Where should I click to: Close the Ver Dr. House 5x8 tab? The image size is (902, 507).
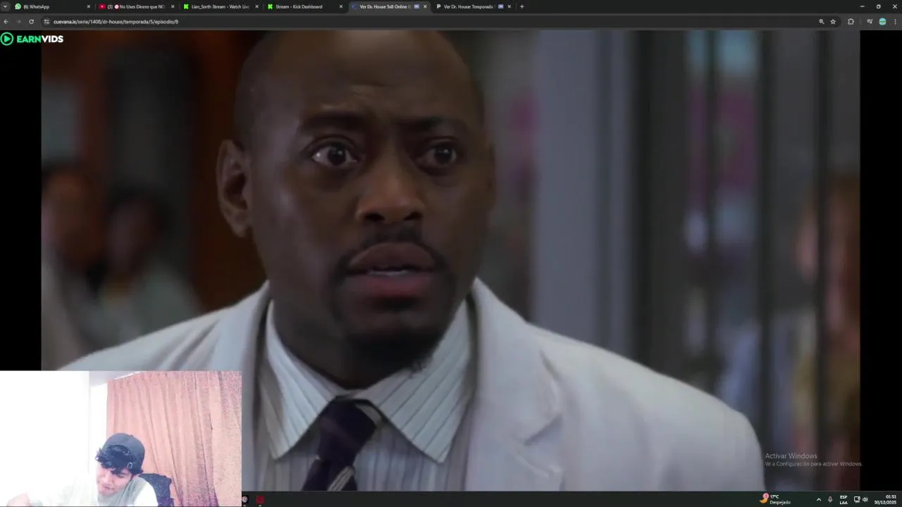(425, 6)
